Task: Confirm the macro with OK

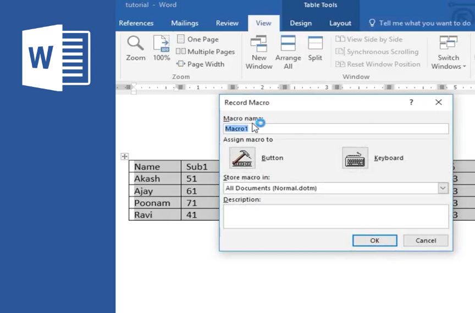Action: pos(374,240)
